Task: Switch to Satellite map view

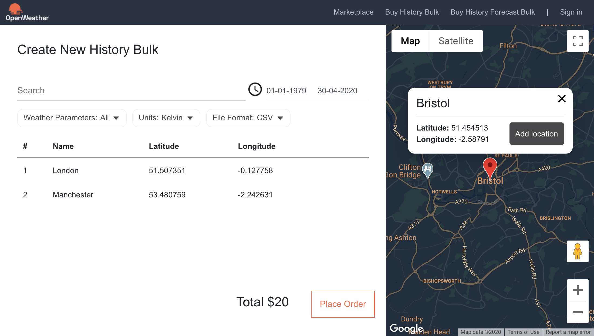Action: pyautogui.click(x=456, y=41)
